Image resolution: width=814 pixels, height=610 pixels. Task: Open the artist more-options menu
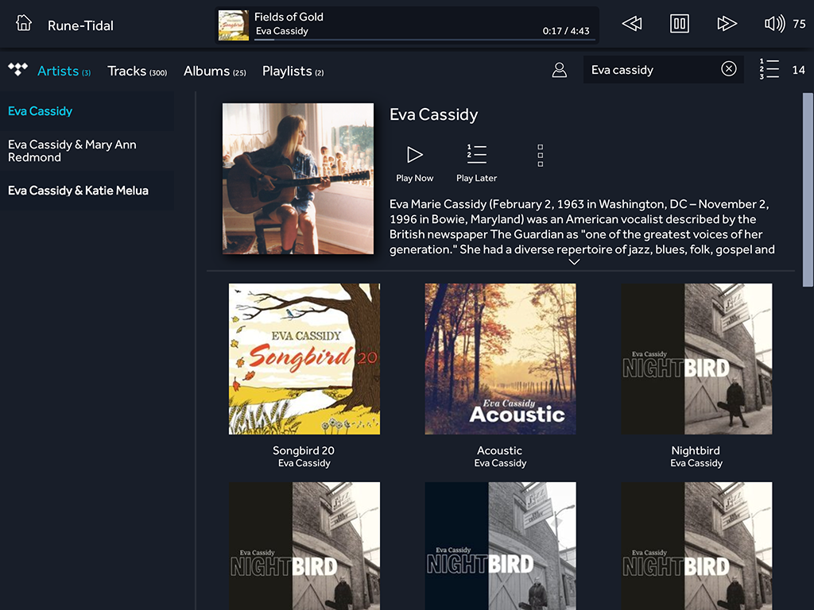pos(541,156)
